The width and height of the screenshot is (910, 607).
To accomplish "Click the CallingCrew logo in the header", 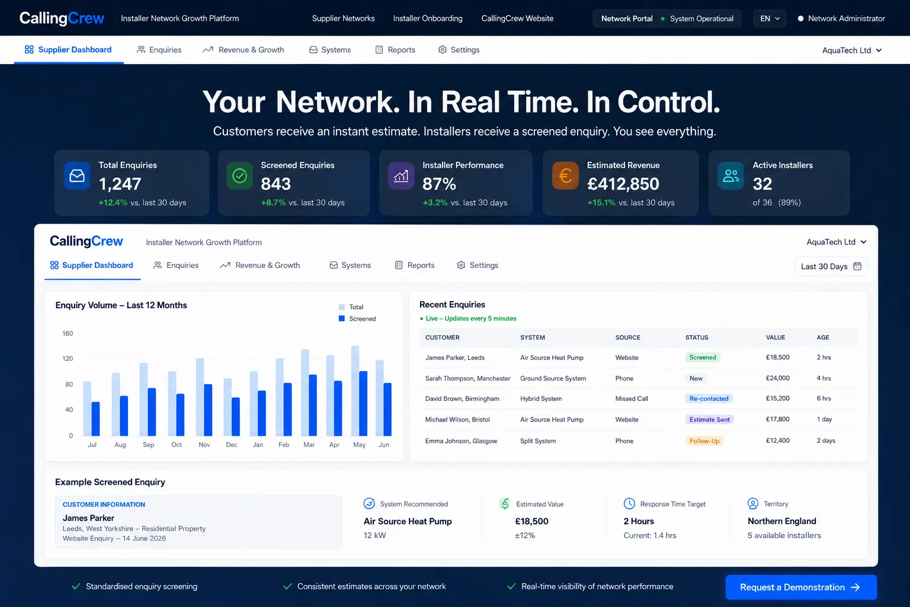I will (x=62, y=18).
